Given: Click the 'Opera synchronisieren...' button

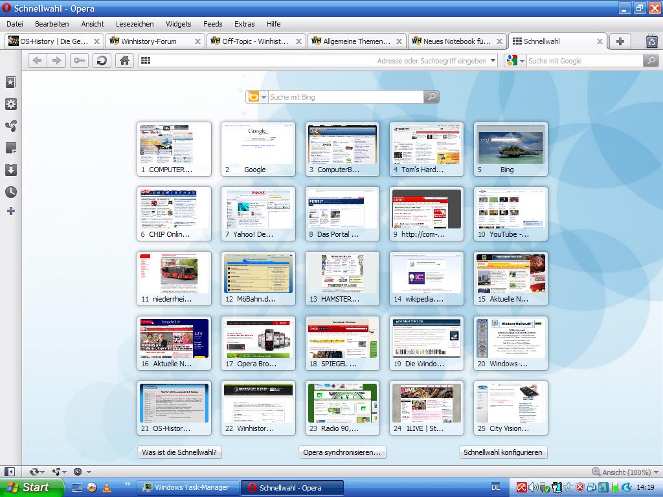Looking at the screenshot, I should 343,452.
